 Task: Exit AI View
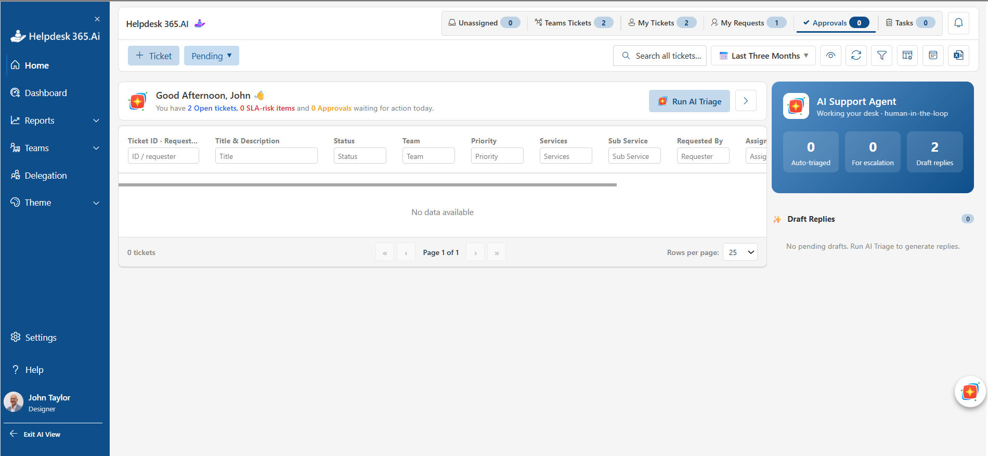click(x=35, y=434)
